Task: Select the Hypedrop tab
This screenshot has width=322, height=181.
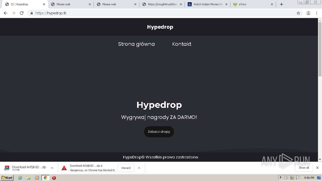Action: (25, 4)
